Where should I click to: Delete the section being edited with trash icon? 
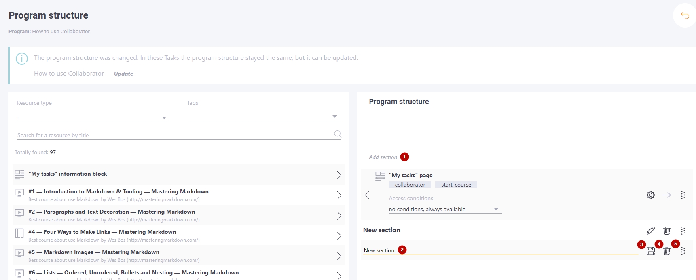coord(667,251)
